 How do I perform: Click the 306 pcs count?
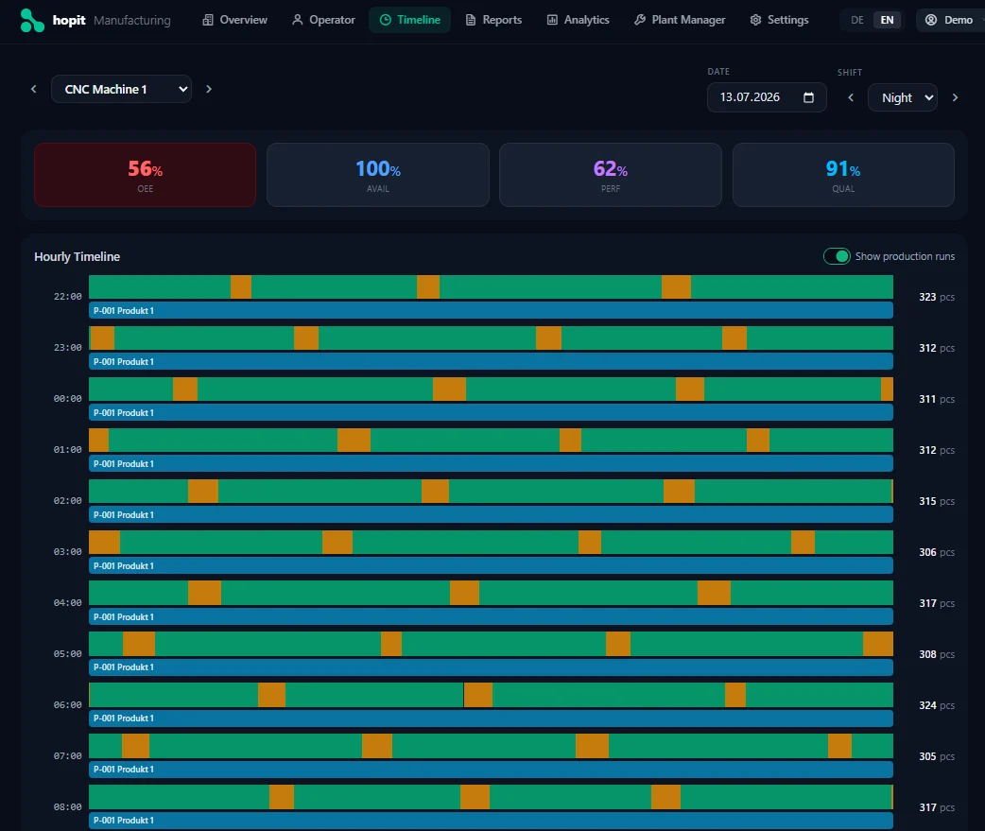pos(937,552)
